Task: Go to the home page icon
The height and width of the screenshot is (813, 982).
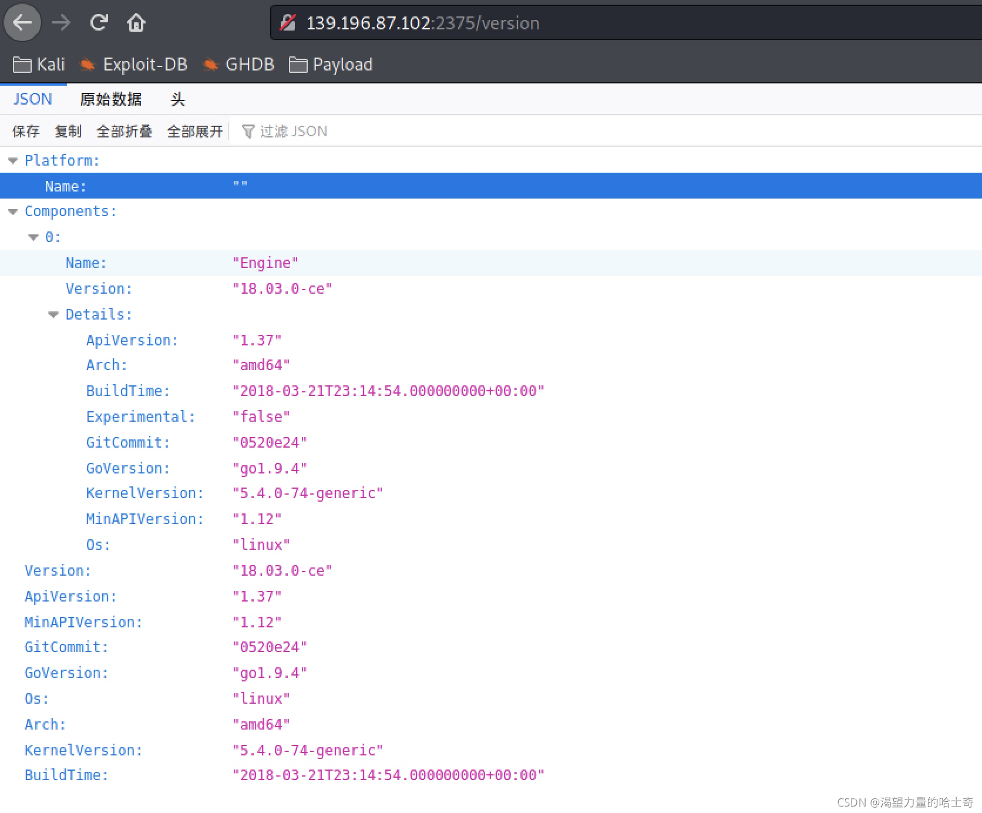Action: (x=136, y=23)
